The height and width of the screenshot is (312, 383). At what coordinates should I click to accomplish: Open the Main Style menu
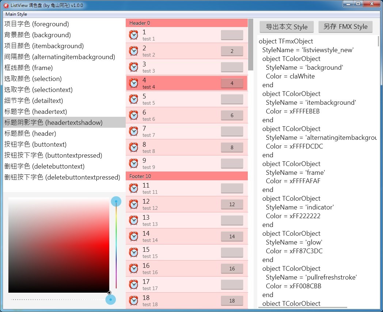point(16,14)
